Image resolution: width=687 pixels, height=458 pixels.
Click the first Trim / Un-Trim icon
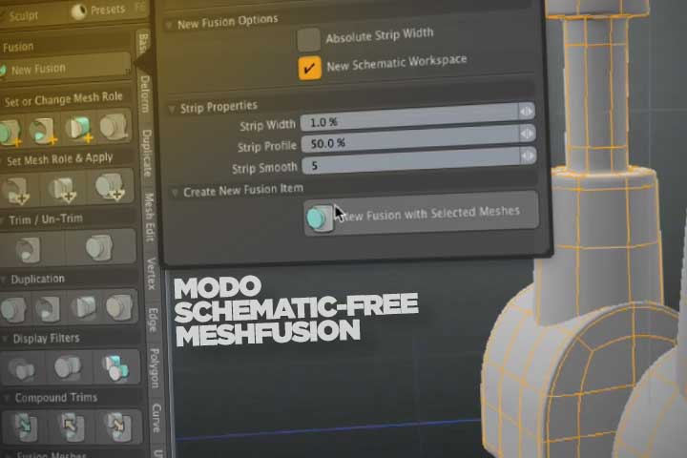coord(28,249)
